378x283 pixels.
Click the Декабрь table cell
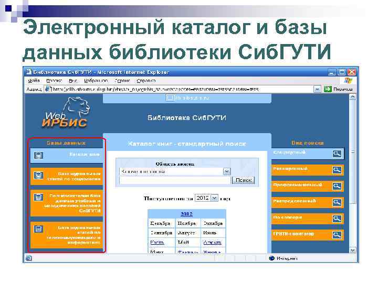click(x=162, y=224)
